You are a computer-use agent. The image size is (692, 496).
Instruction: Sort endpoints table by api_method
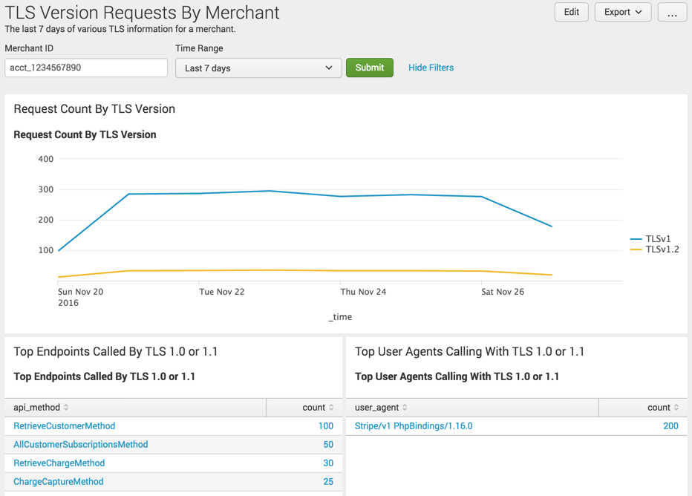(41, 408)
